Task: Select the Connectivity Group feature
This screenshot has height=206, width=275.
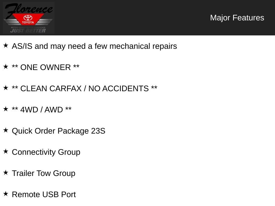Action: point(46,152)
